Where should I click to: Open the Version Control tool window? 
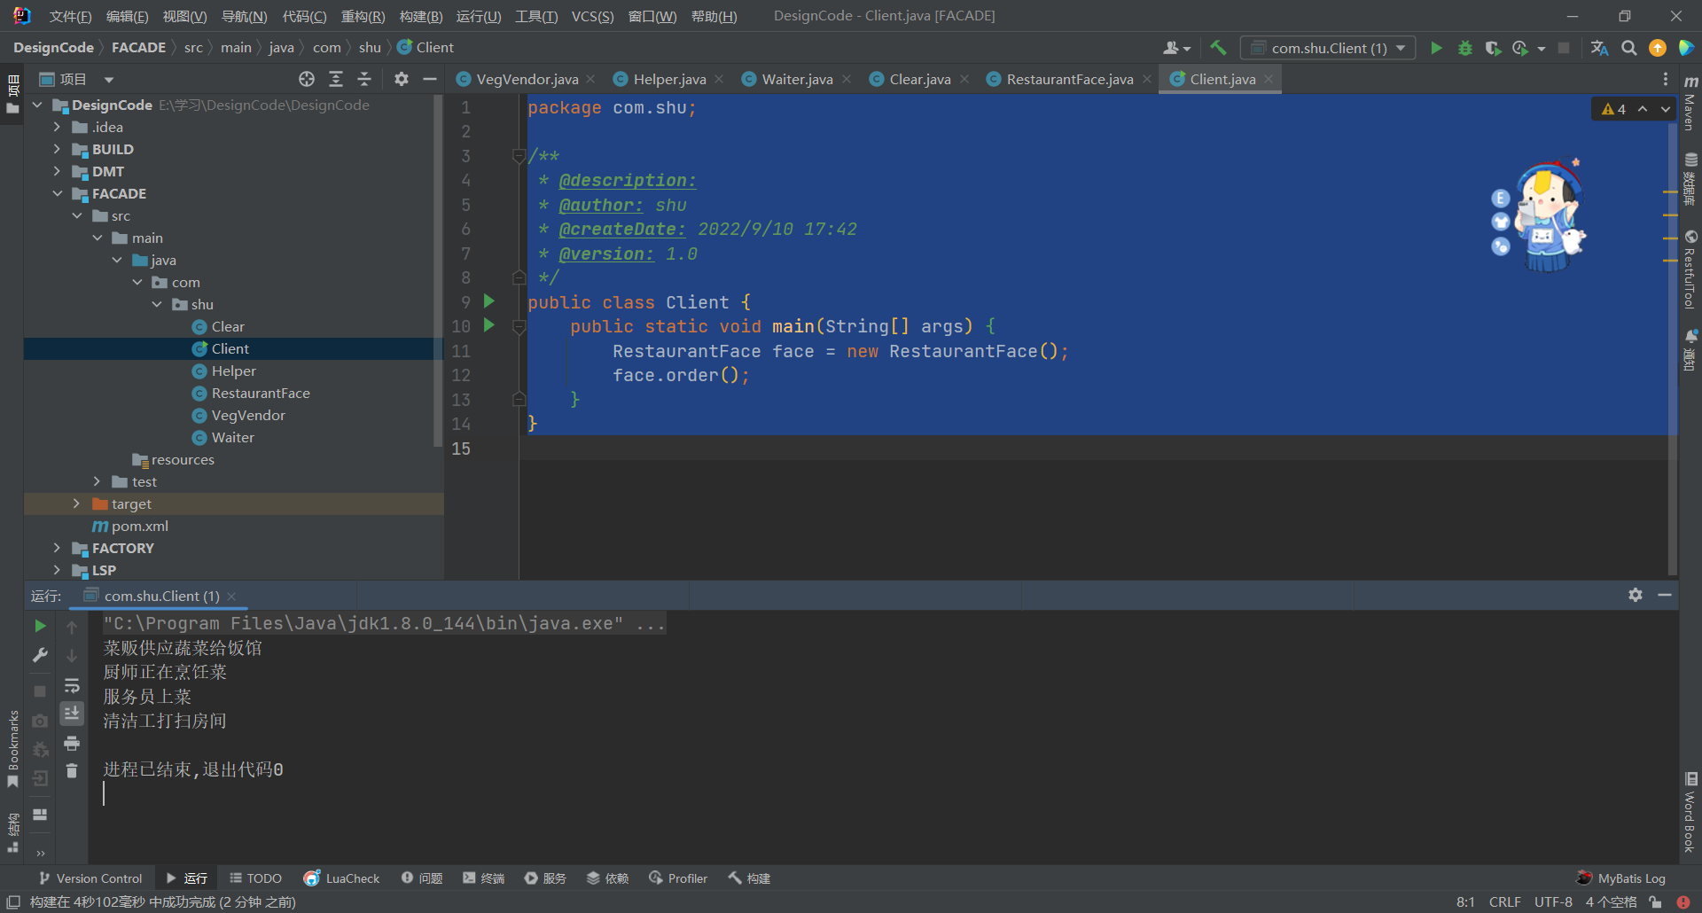[90, 878]
